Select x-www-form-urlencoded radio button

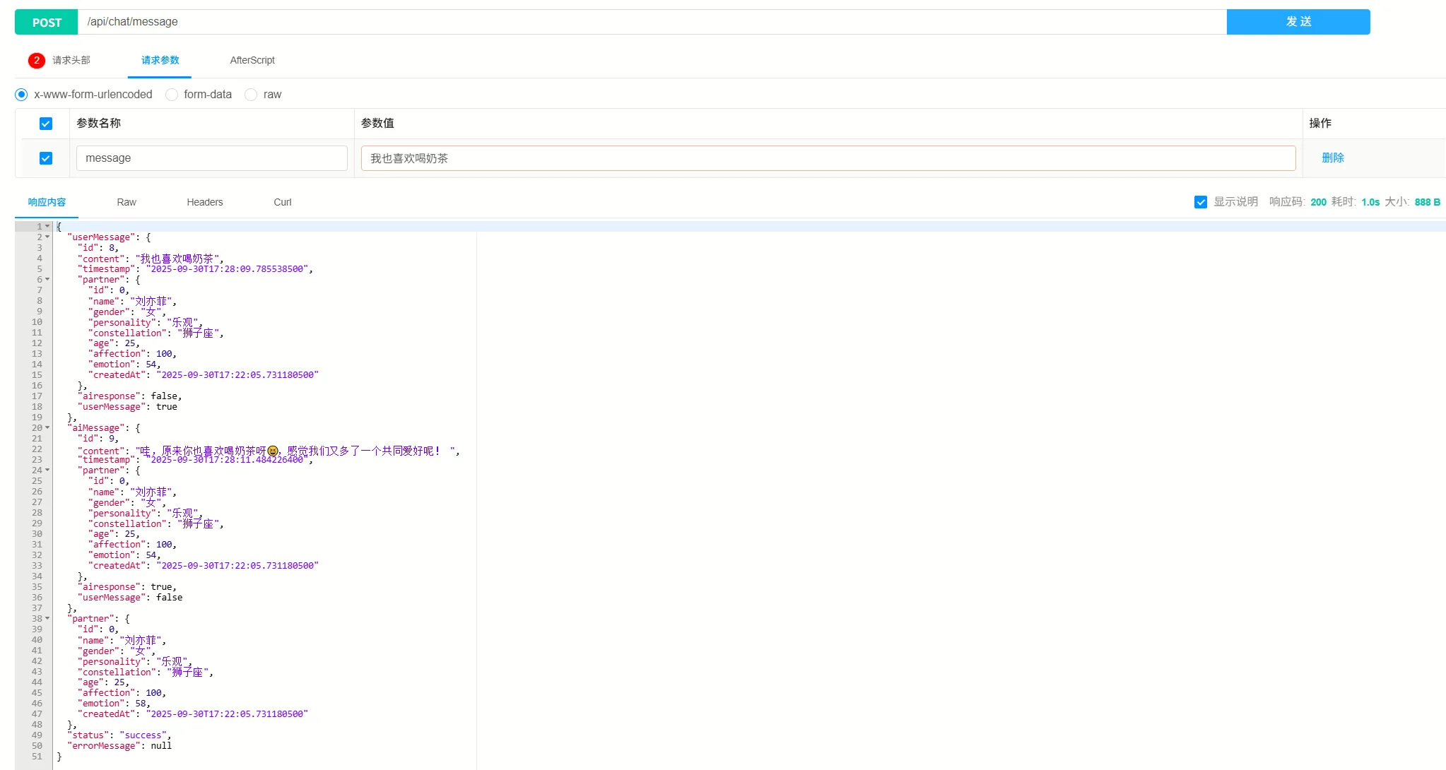point(22,95)
